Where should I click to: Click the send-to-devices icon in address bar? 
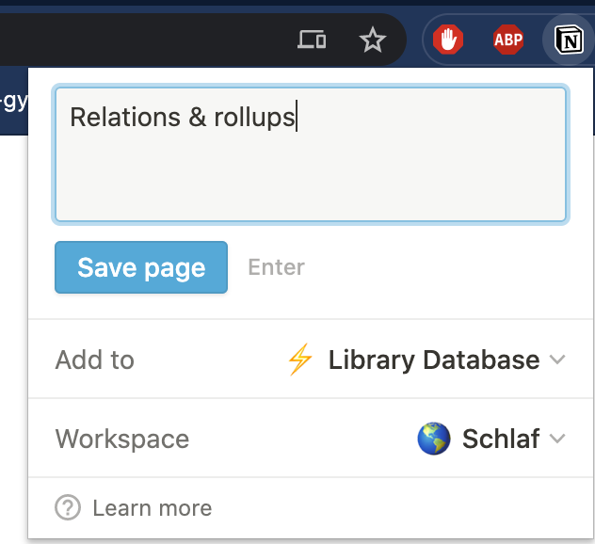click(x=312, y=40)
